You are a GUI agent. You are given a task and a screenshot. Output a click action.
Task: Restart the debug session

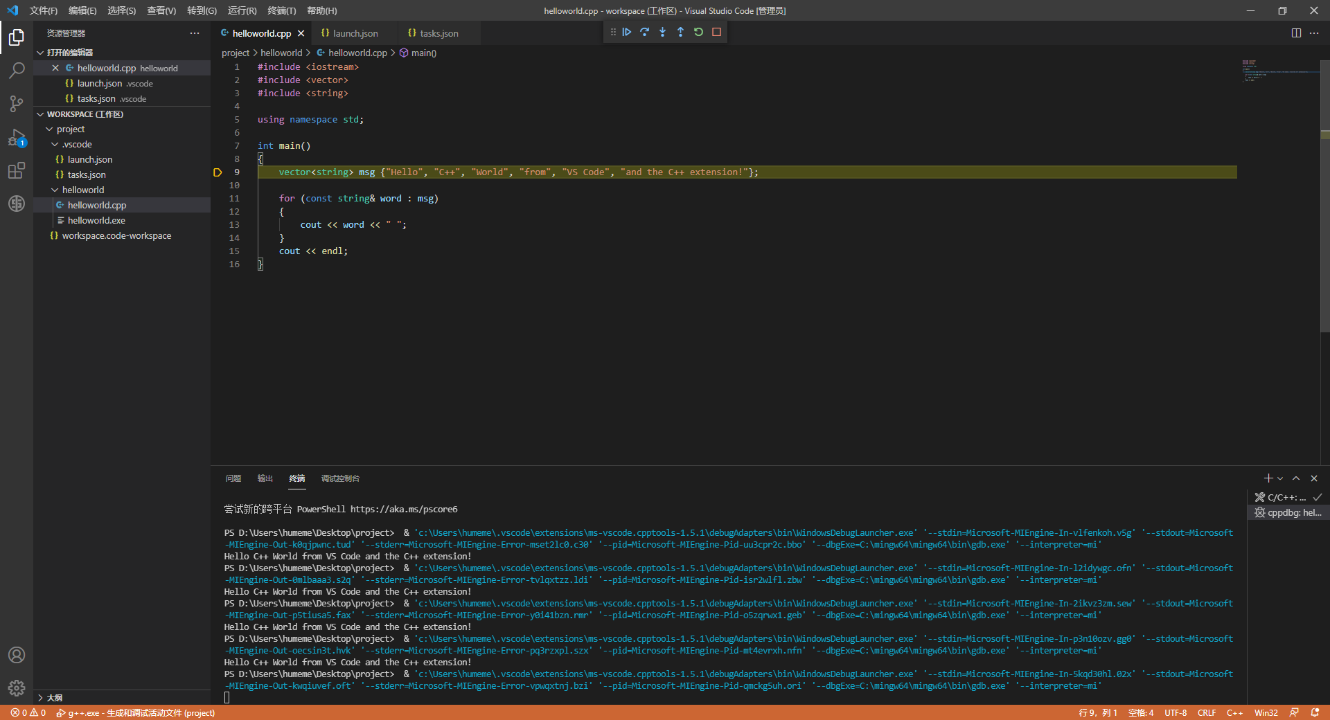click(x=698, y=32)
